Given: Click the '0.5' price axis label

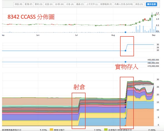Looking at the screenshot, I should pyautogui.click(x=157, y=25).
